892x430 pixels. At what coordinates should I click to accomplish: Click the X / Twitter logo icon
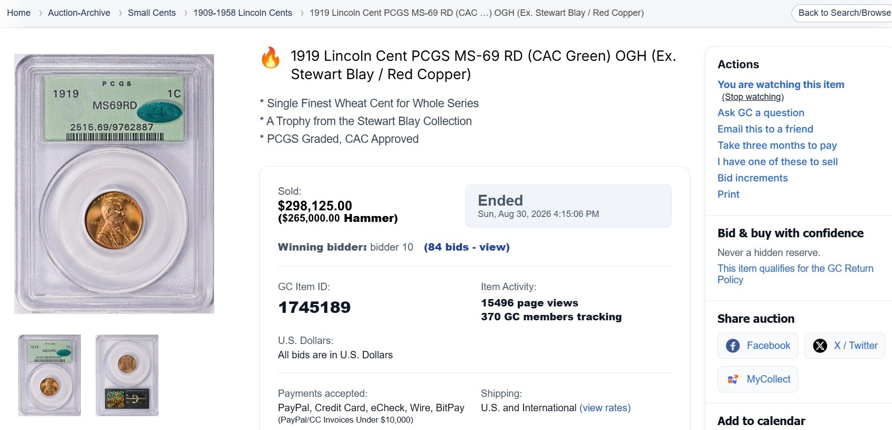[x=820, y=345]
